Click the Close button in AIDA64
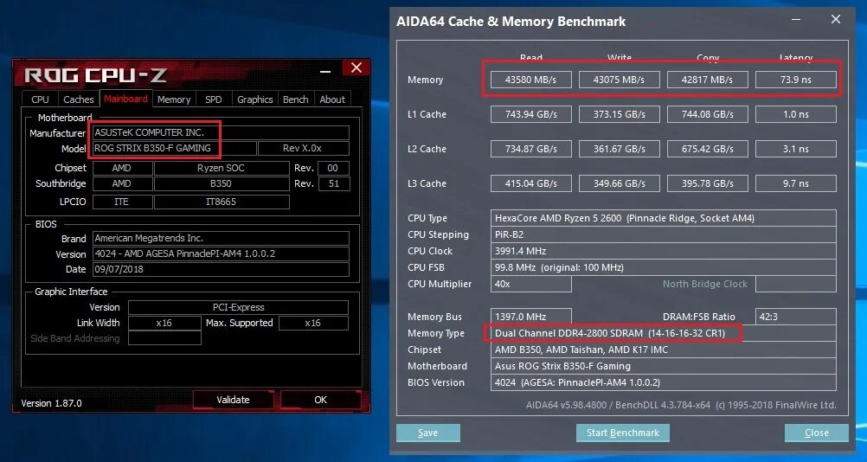This screenshot has height=462, width=867. 816,433
